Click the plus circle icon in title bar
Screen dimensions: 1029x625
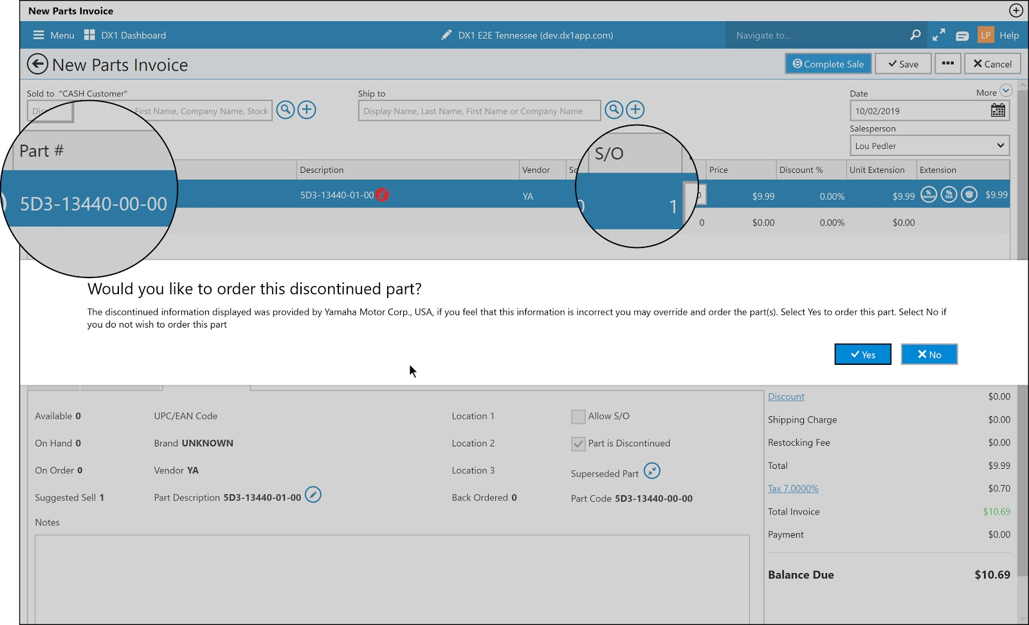pyautogui.click(x=1016, y=10)
